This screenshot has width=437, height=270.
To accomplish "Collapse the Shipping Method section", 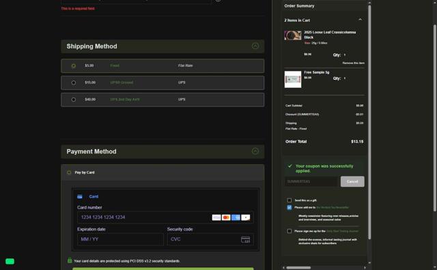I will pyautogui.click(x=255, y=46).
